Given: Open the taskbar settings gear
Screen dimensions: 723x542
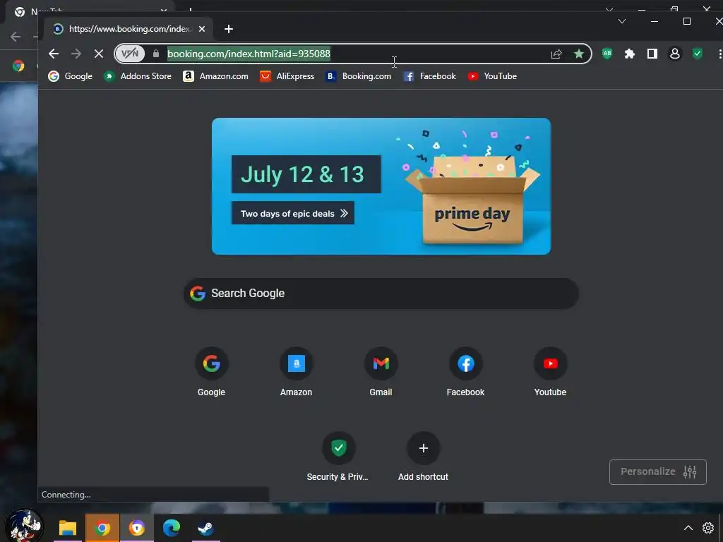Looking at the screenshot, I should click(708, 528).
